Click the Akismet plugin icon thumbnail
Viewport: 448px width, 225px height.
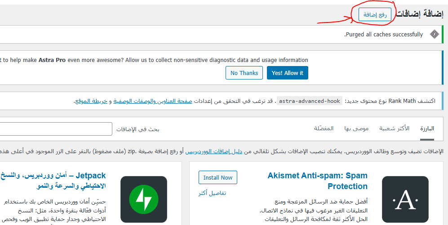click(405, 199)
